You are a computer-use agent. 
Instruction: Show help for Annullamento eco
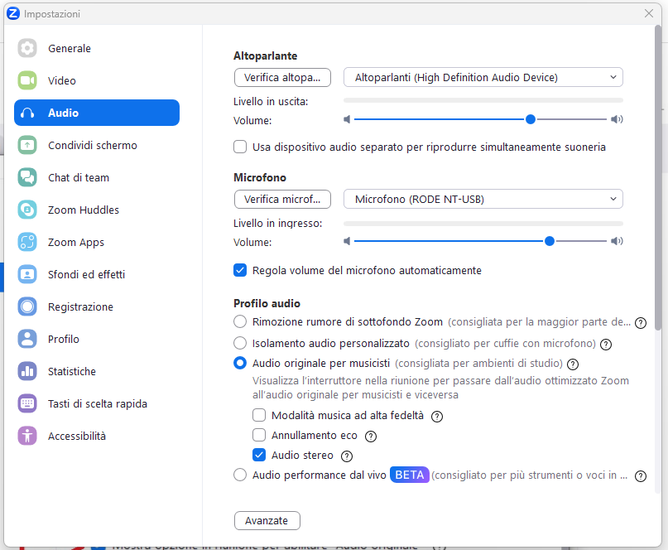click(371, 437)
